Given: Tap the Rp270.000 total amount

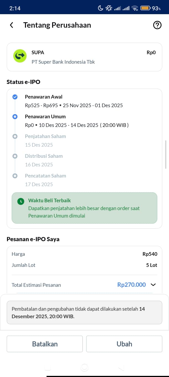Looking at the screenshot, I should pos(132,285).
